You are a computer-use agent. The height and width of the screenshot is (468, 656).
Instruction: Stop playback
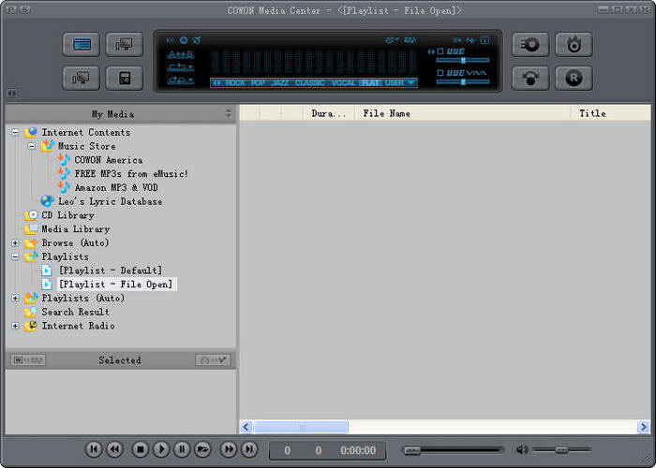(141, 449)
